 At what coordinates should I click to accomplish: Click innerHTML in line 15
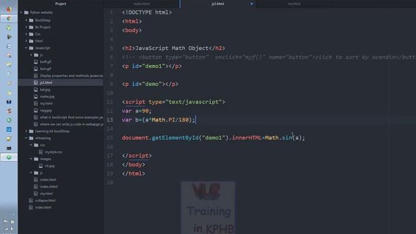pyautogui.click(x=247, y=138)
